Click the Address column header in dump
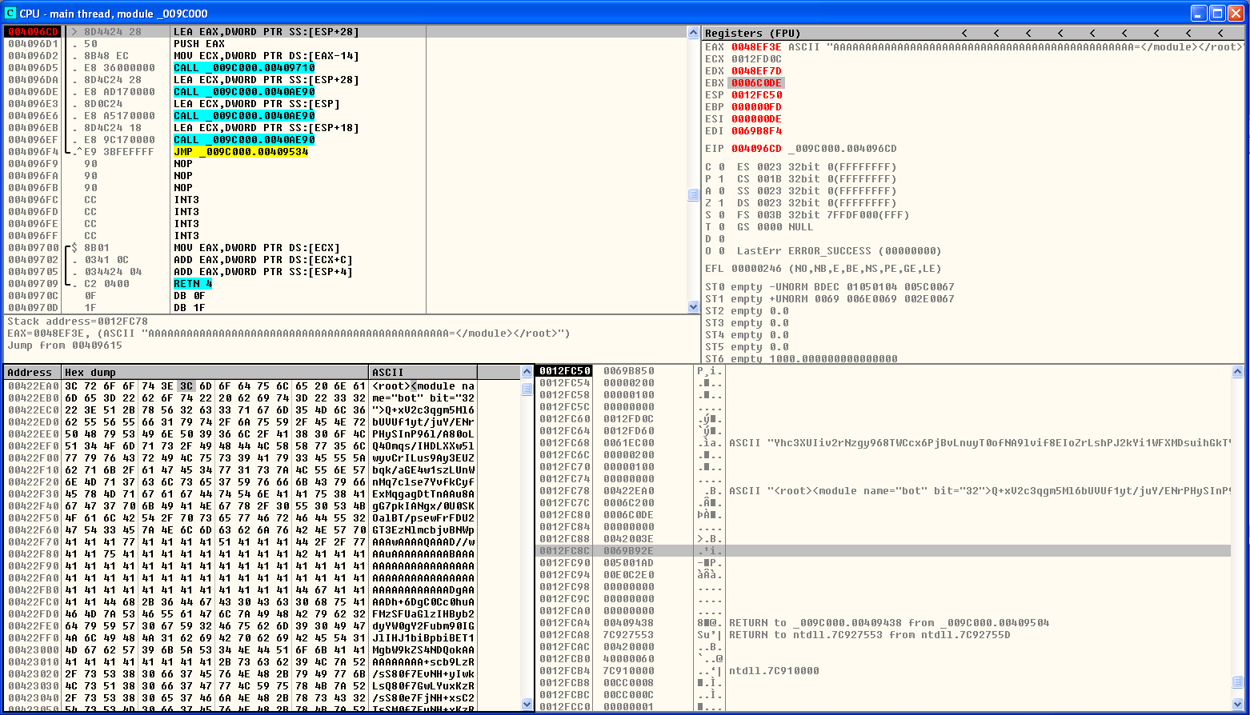This screenshot has width=1250, height=715. [32, 372]
